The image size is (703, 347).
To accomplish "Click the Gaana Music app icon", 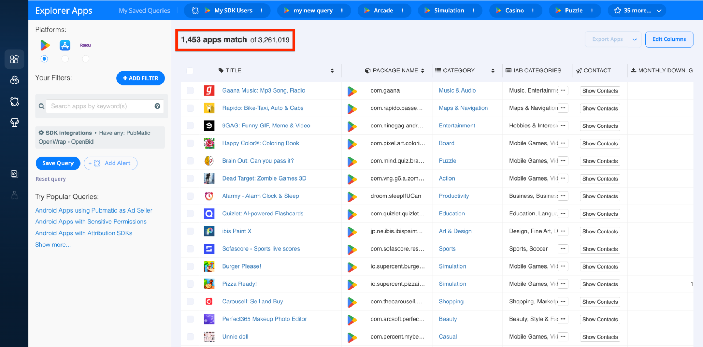I will point(209,90).
